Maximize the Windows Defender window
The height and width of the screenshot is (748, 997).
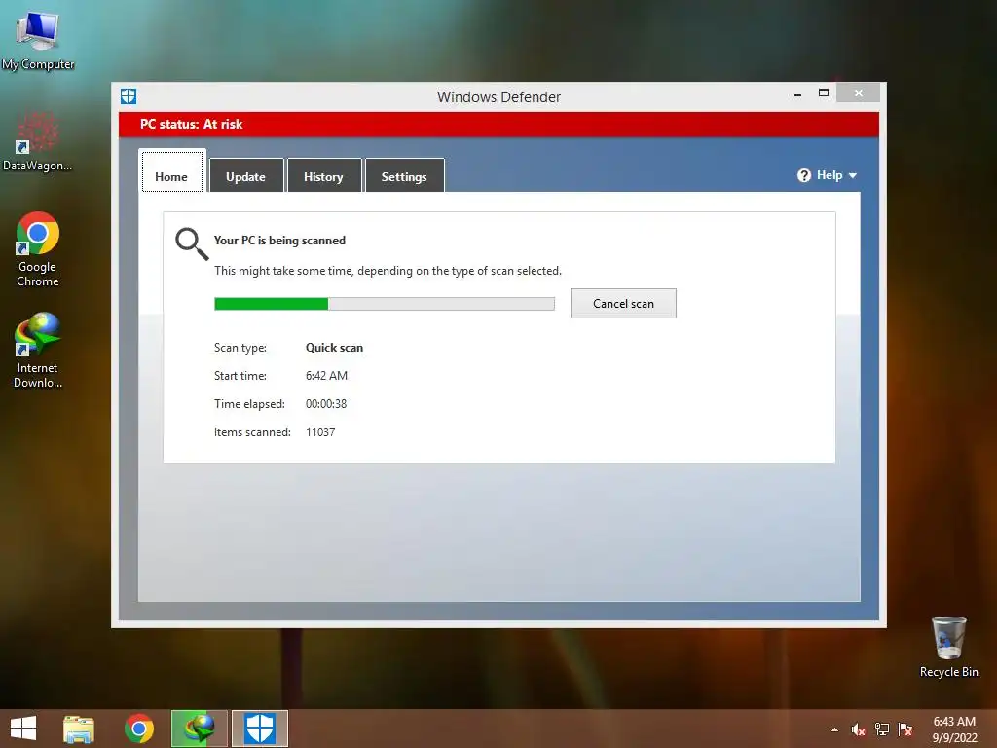click(824, 93)
